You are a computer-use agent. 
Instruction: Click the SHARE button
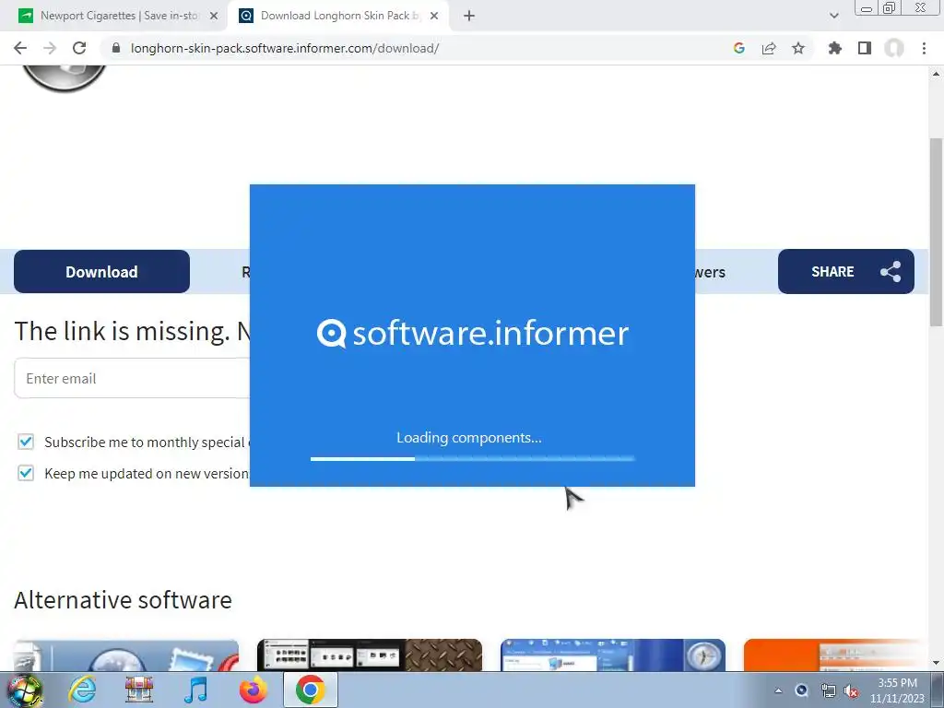click(x=846, y=272)
